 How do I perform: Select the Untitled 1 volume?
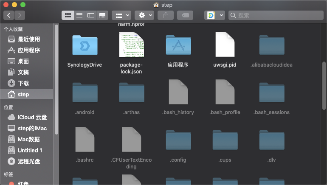click(27, 150)
